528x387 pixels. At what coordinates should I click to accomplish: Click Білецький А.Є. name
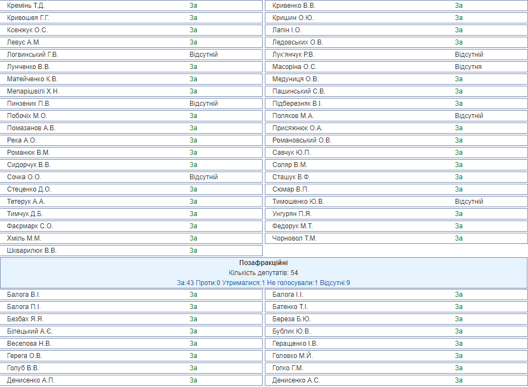click(30, 331)
